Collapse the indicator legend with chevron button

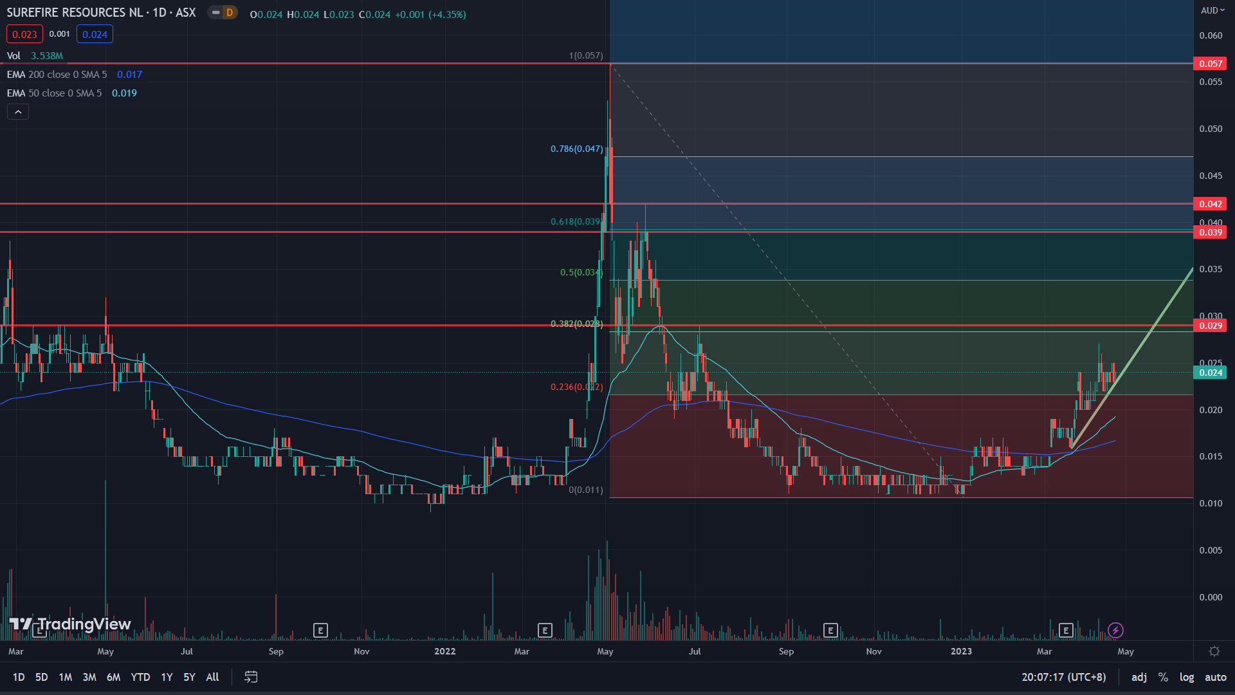[18, 112]
